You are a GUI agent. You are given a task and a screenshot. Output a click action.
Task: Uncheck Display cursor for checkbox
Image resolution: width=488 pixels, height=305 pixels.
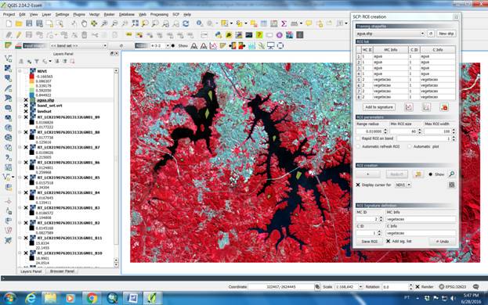358,185
